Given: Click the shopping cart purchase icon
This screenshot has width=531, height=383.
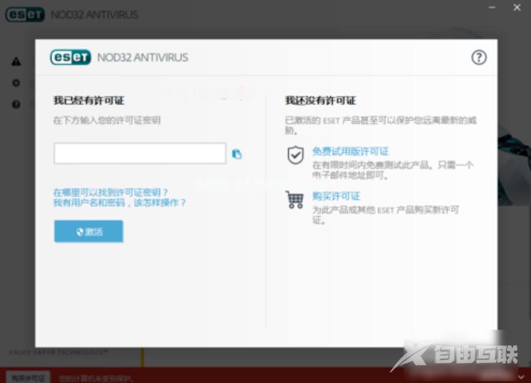Looking at the screenshot, I should (x=294, y=199).
